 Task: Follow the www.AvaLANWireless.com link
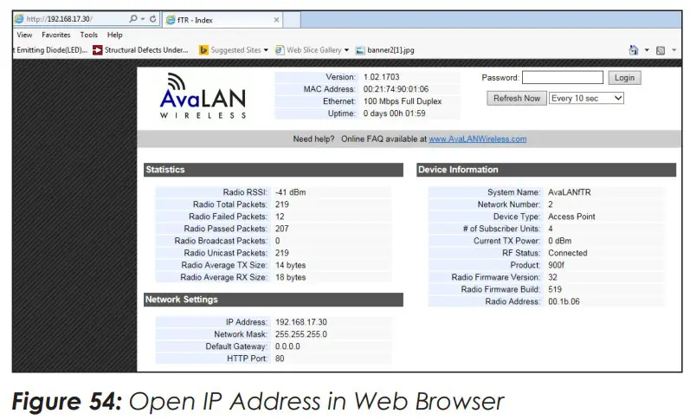477,139
